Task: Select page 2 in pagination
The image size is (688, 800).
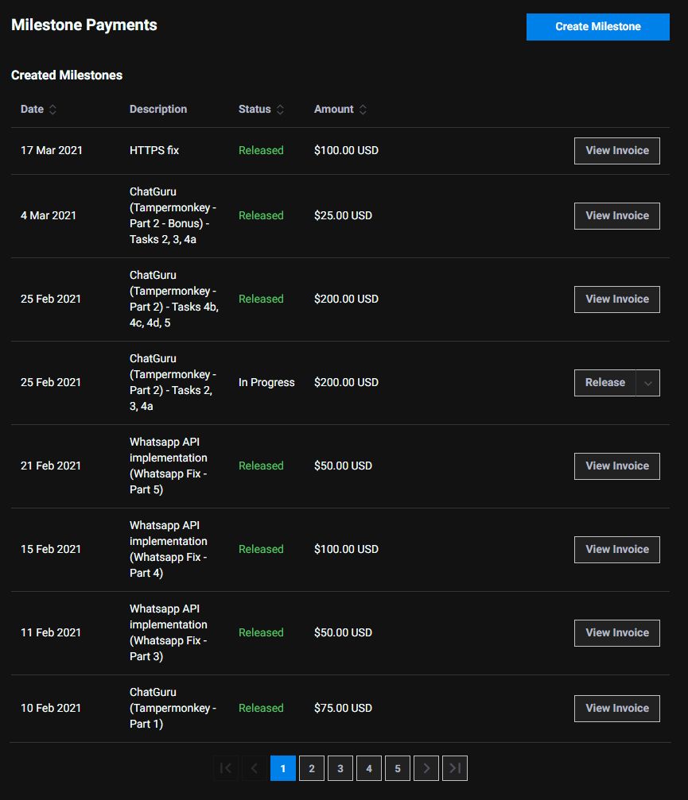Action: [x=312, y=768]
